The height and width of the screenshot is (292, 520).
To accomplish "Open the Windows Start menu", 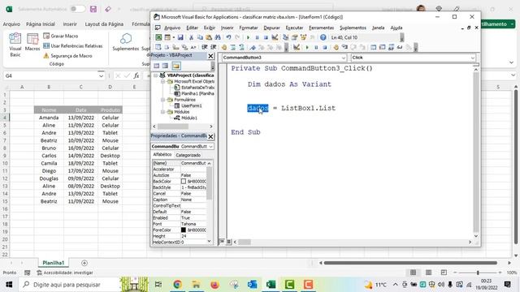I will (x=9, y=285).
